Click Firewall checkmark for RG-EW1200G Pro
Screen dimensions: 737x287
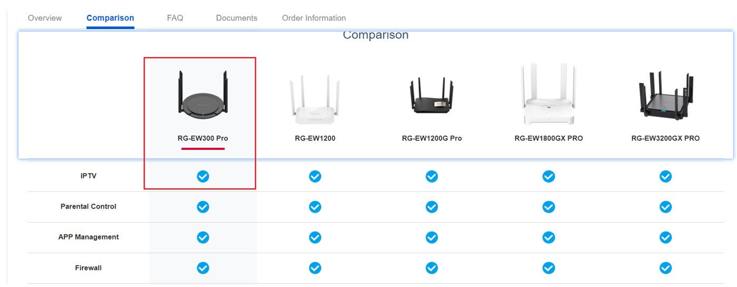coord(432,268)
